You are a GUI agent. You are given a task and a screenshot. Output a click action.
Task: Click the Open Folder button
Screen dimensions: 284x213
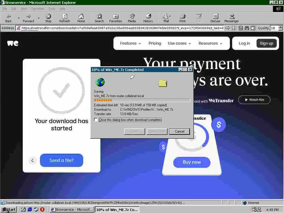pyautogui.click(x=157, y=131)
